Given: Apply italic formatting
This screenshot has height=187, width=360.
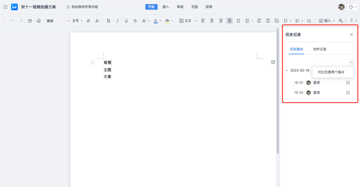Looking at the screenshot, I should pyautogui.click(x=117, y=21).
